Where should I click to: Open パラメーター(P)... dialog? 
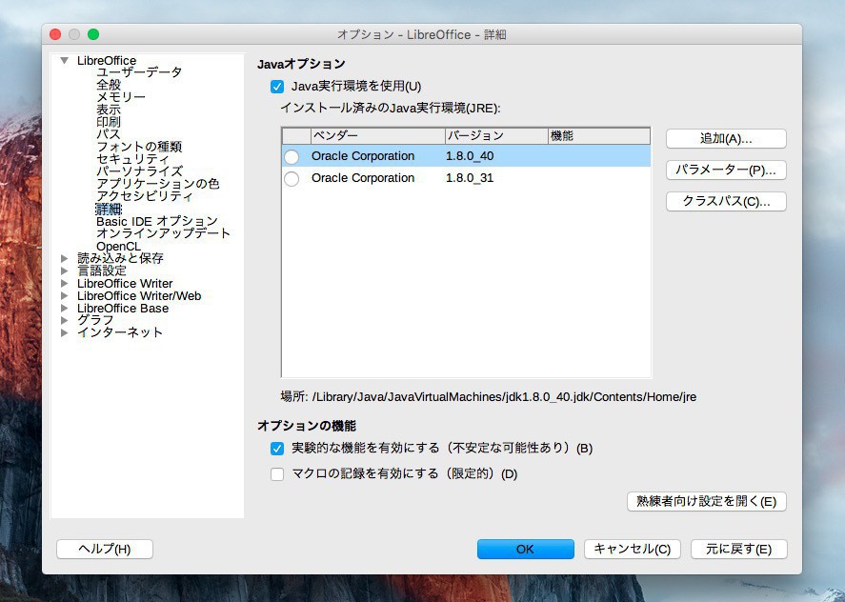[x=726, y=171]
